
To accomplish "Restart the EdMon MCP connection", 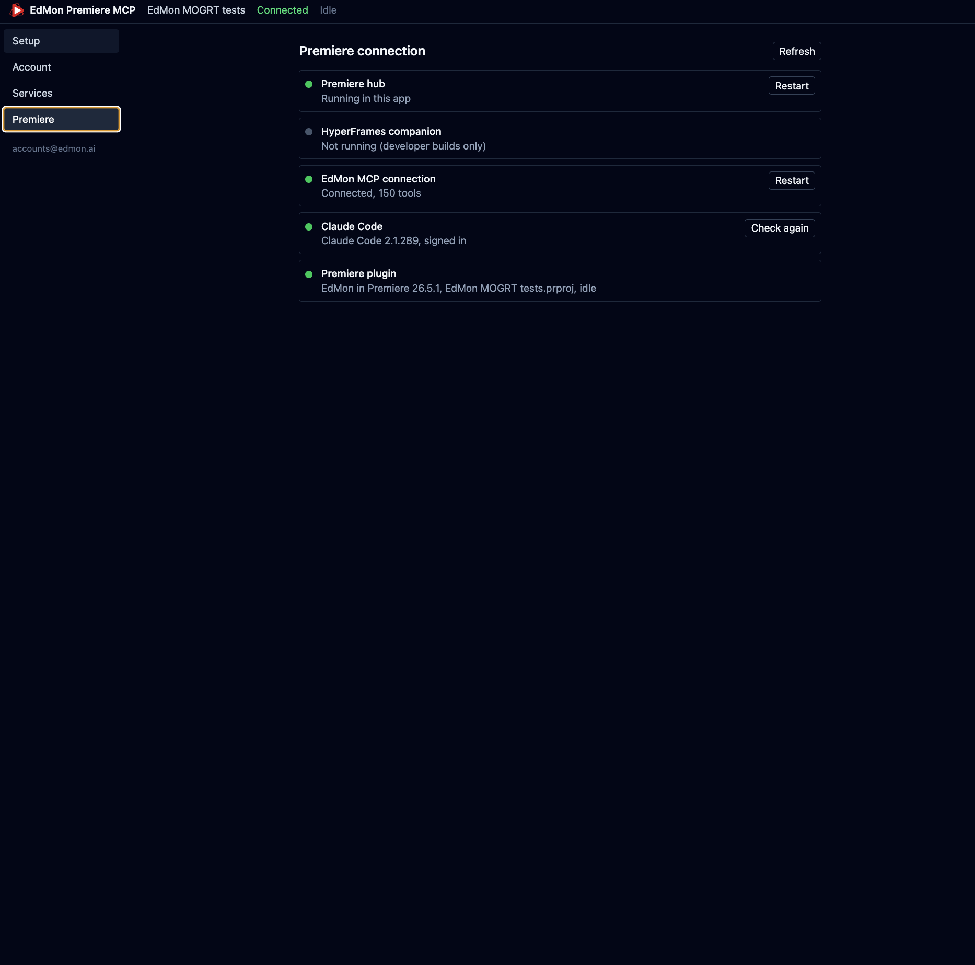I will (791, 180).
